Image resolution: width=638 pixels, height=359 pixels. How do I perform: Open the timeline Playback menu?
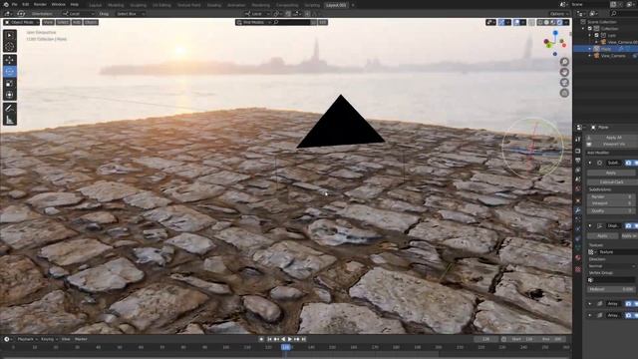[27, 339]
